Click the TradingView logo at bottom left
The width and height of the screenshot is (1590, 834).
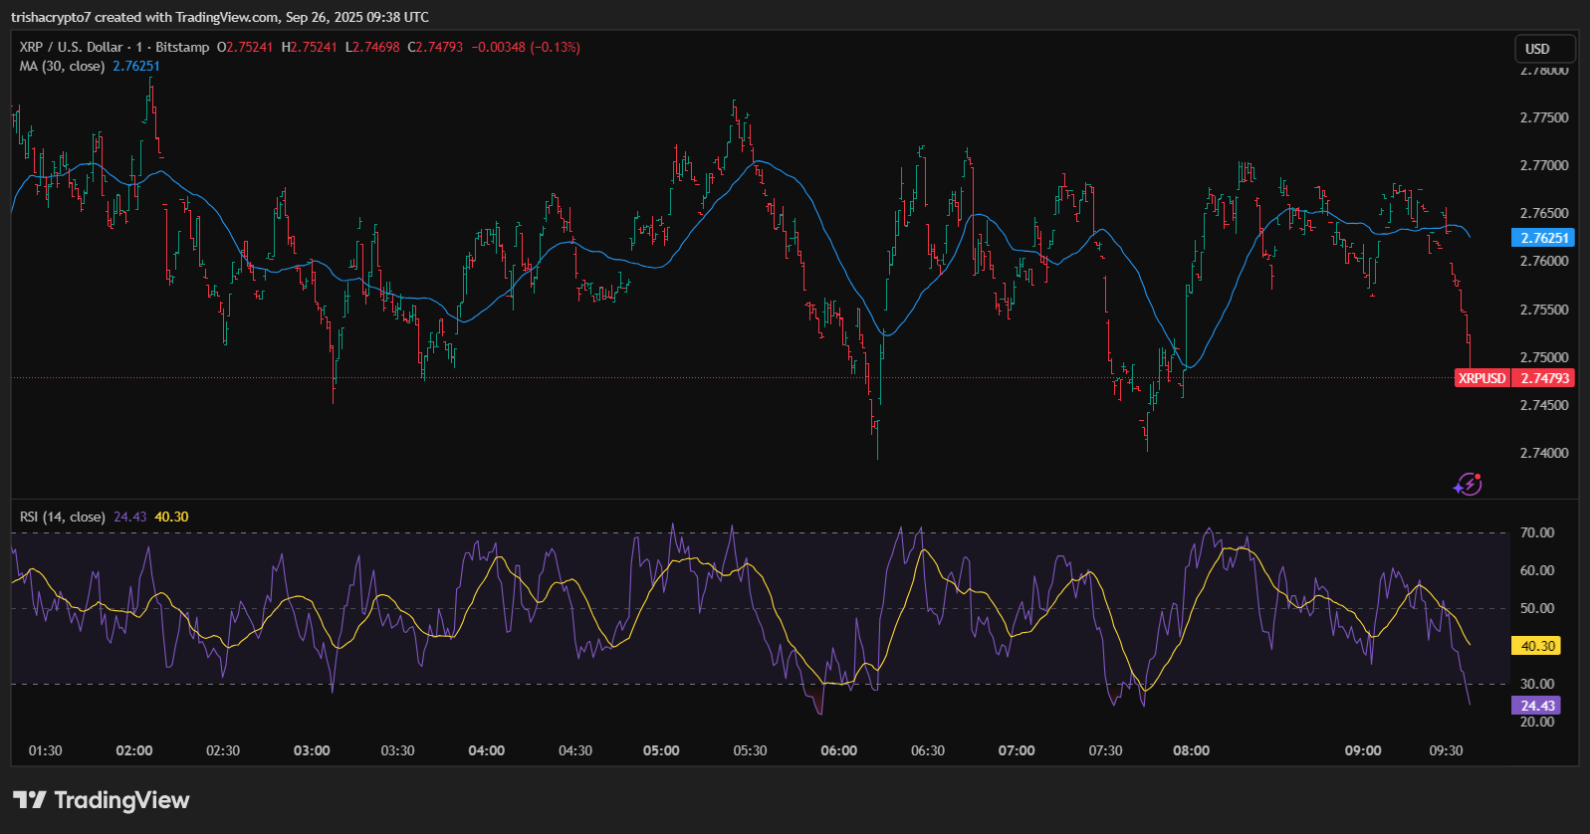coord(102,800)
